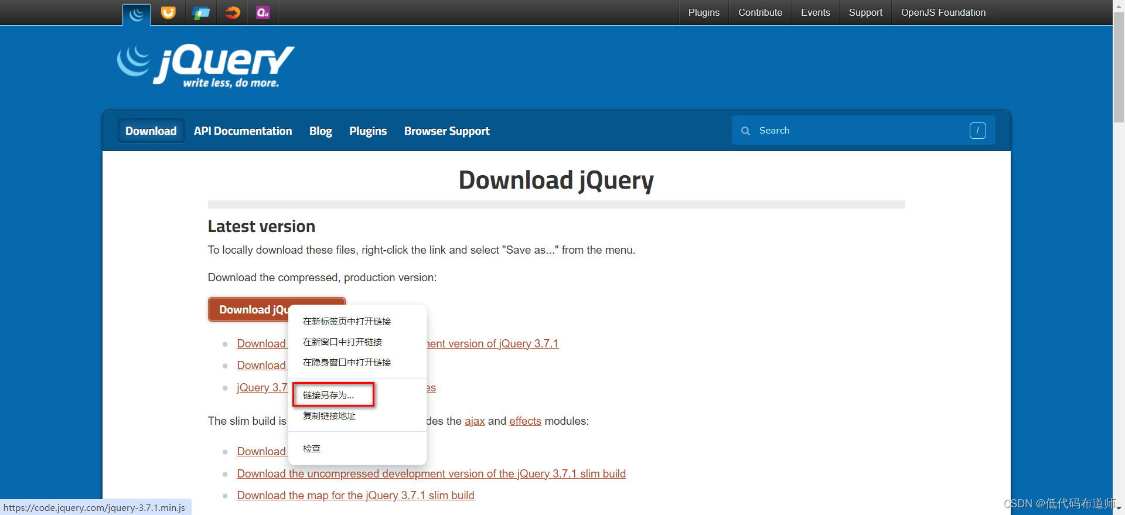This screenshot has height=515, width=1125.
Task: Open Events in the top bar
Action: tap(815, 12)
